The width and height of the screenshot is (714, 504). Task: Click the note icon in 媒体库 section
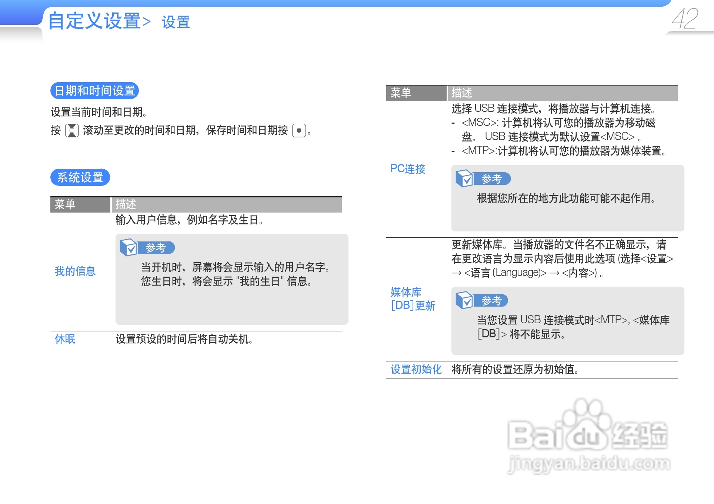(x=464, y=300)
